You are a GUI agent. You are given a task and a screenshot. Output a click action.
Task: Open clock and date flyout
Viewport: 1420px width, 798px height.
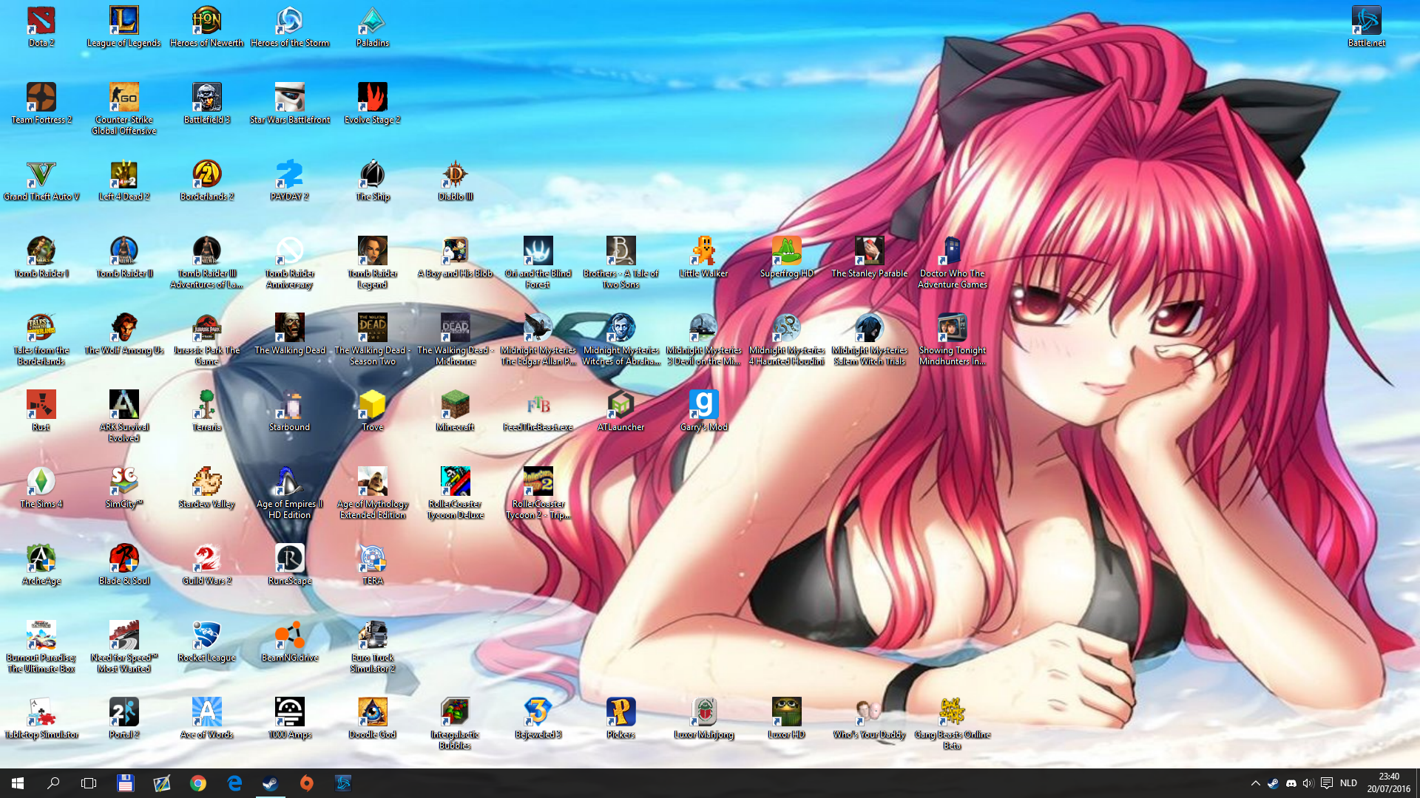1387,783
